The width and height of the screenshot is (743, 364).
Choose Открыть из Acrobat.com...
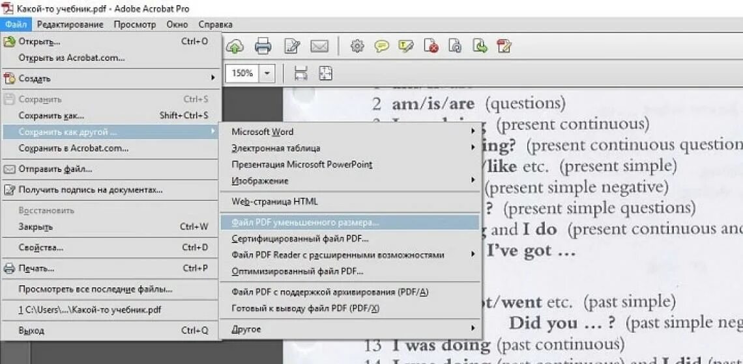111,58
